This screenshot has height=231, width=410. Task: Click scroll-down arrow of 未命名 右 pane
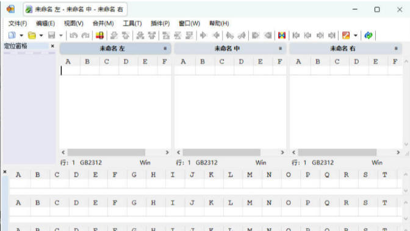[406, 144]
